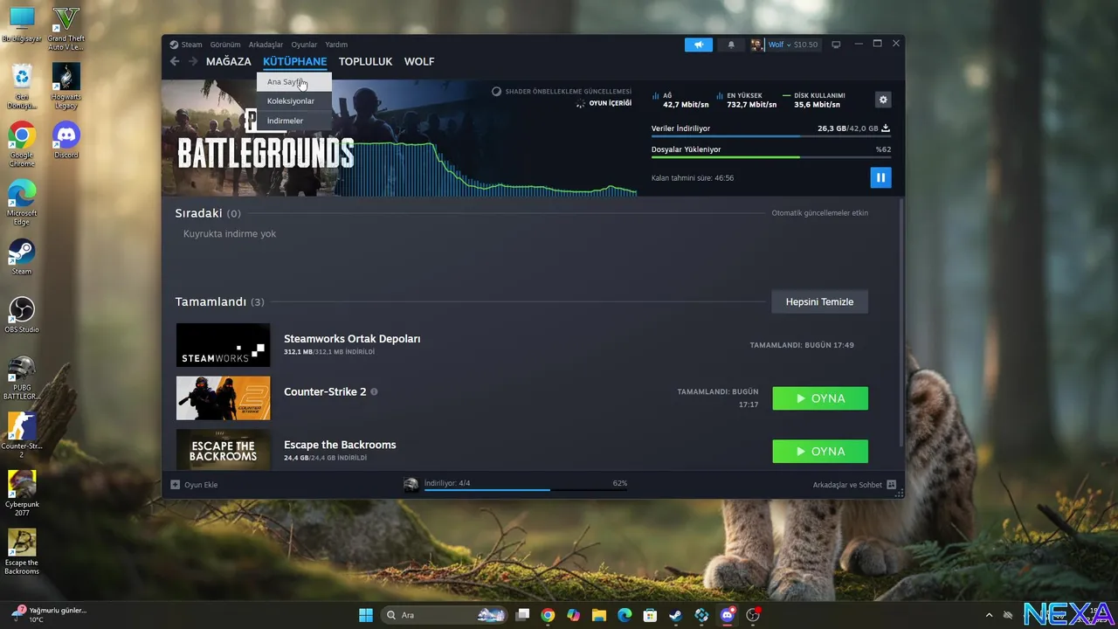Viewport: 1118px width, 629px height.
Task: Click OYNA for Counter-Strike 2
Action: pyautogui.click(x=820, y=398)
